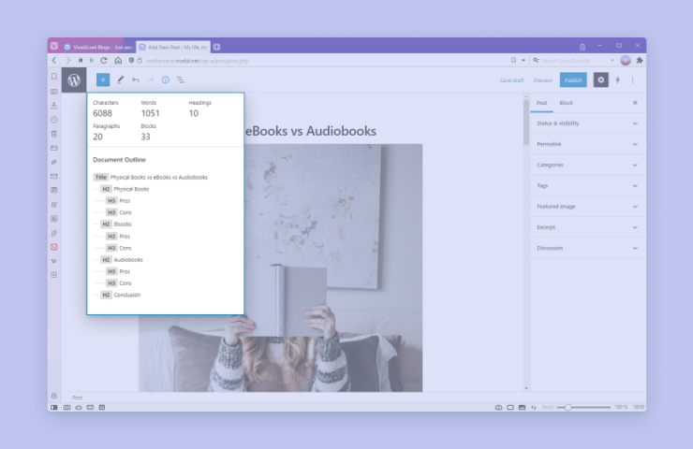Open a new browser tab

[216, 47]
